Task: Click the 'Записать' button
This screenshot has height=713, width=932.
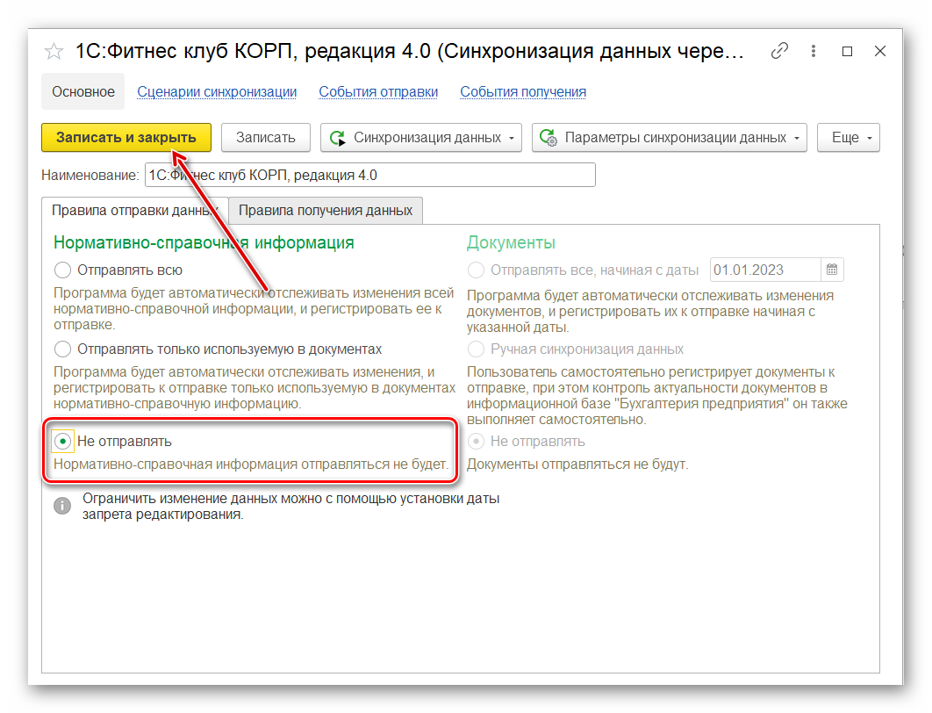Action: point(266,138)
